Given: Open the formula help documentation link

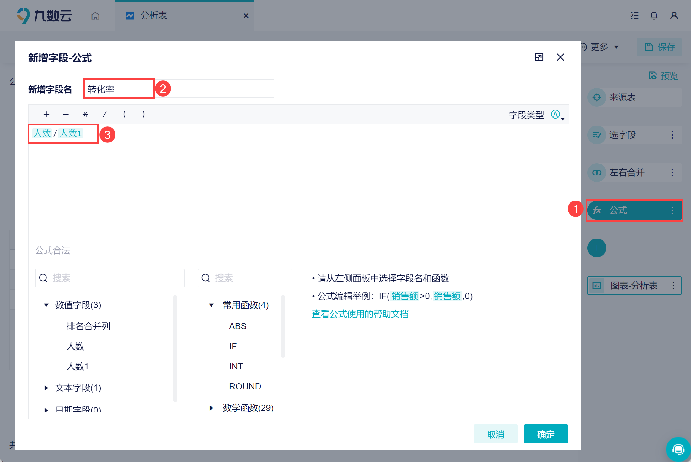Looking at the screenshot, I should point(360,314).
